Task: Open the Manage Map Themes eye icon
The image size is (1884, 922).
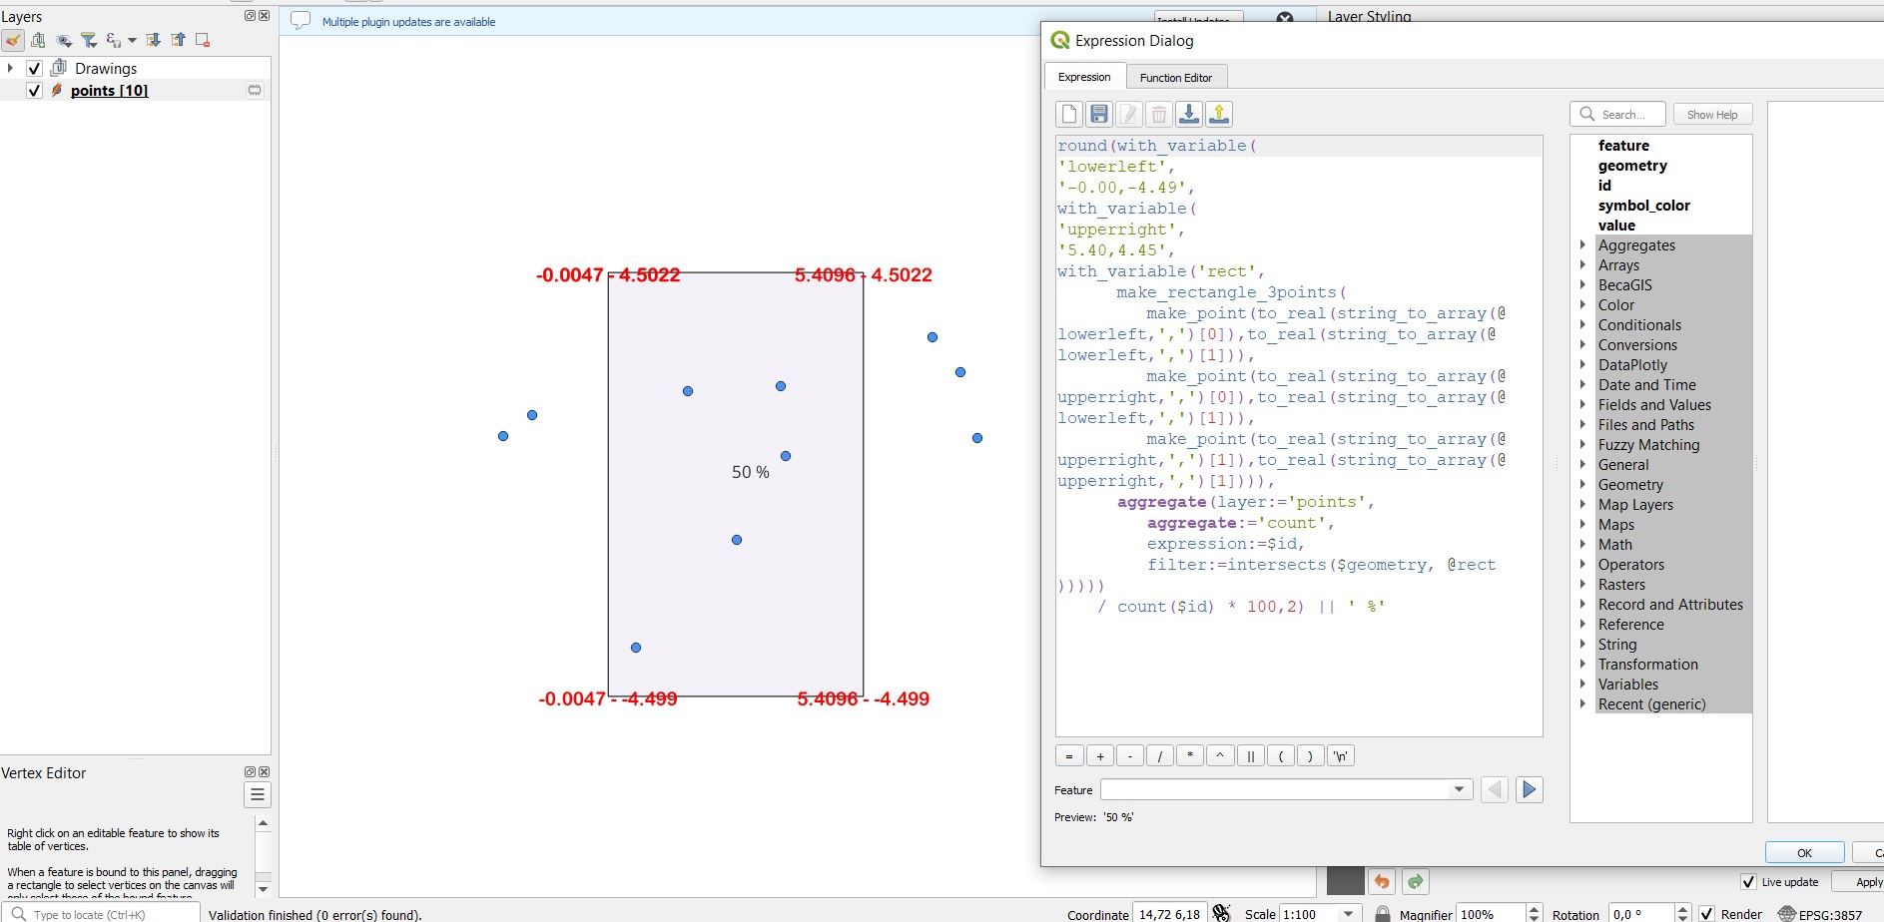Action: point(64,40)
